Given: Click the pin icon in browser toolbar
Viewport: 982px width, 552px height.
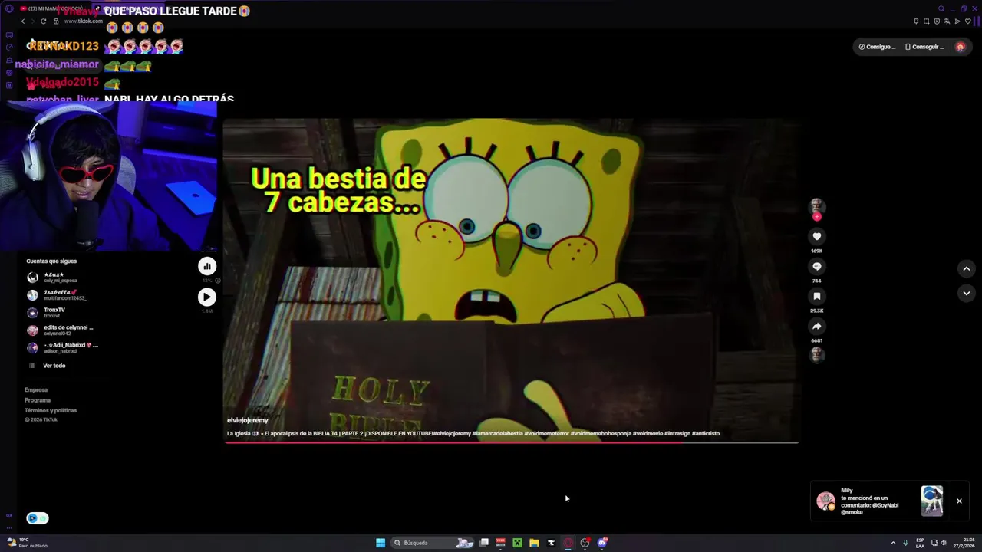Looking at the screenshot, I should pyautogui.click(x=917, y=21).
